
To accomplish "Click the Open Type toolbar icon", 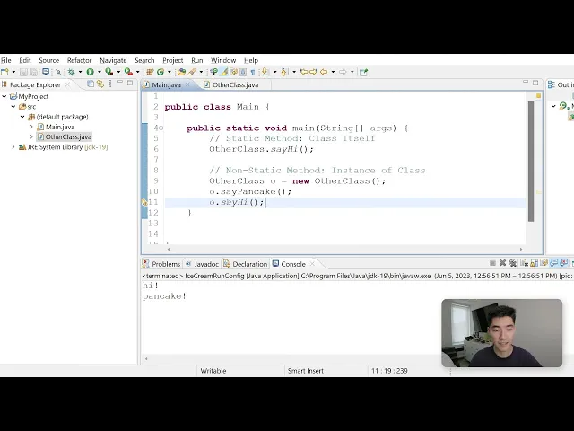I will tap(181, 72).
